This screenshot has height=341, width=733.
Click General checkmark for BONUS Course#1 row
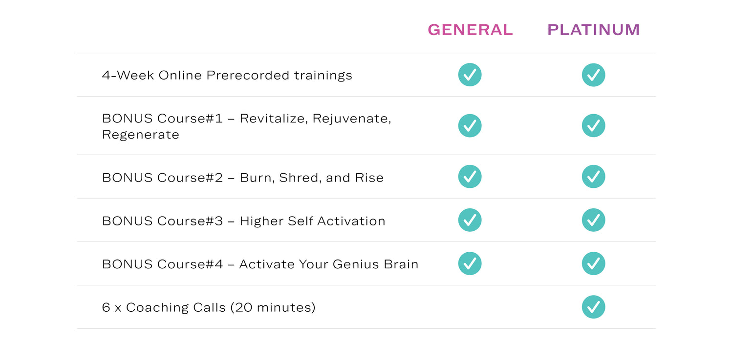point(470,126)
